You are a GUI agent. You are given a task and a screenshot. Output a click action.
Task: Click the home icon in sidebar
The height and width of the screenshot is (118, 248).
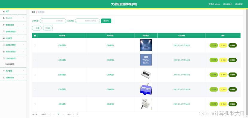[4, 12]
